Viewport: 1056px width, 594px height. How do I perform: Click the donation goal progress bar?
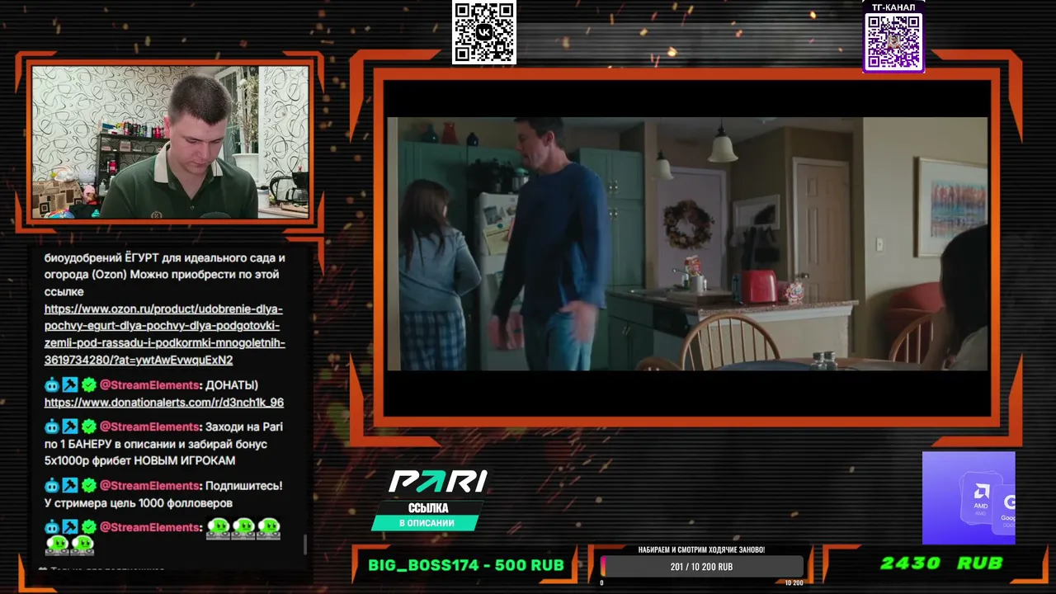pyautogui.click(x=701, y=567)
